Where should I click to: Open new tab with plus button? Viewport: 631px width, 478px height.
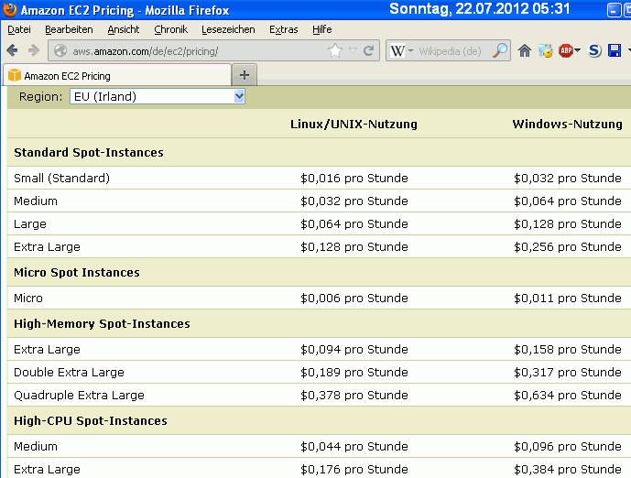click(245, 75)
